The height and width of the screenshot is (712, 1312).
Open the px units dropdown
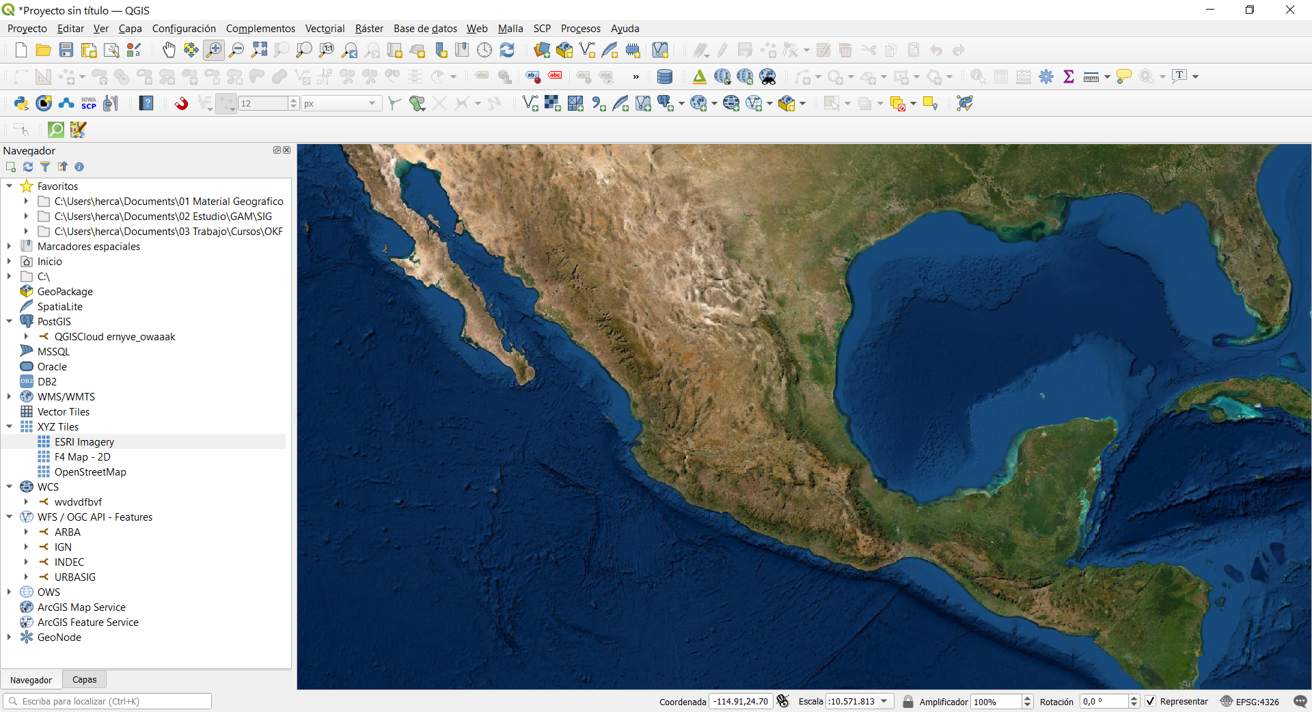point(372,103)
